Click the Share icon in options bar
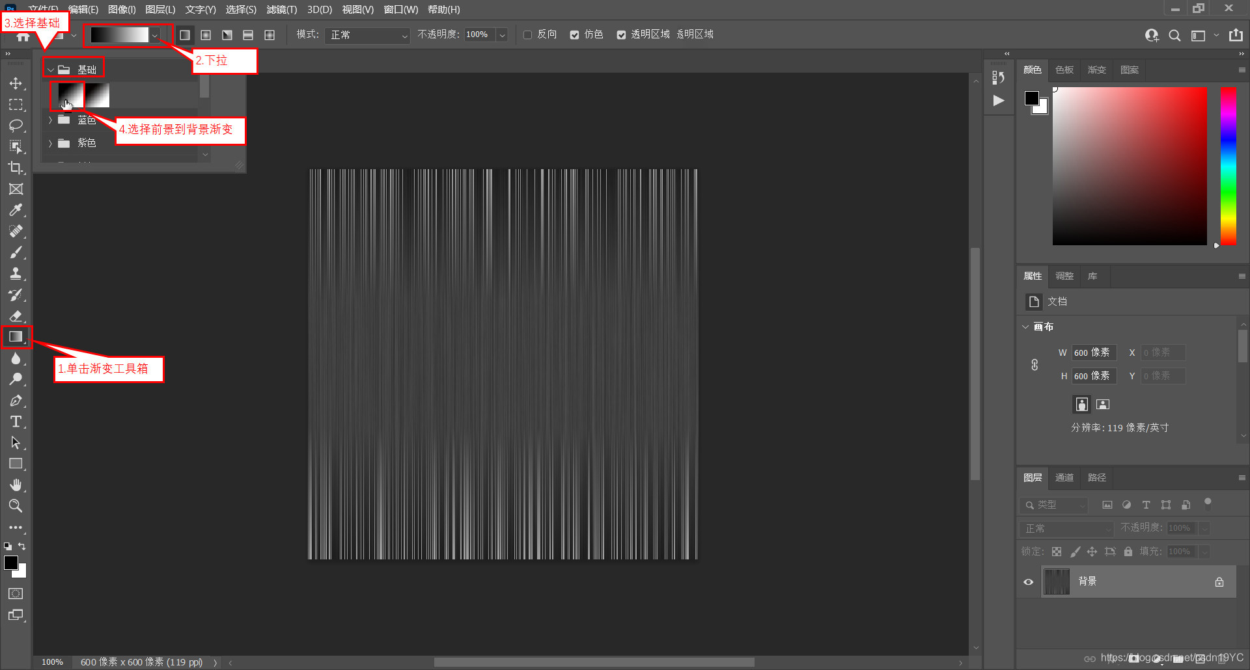Screen dimensions: 1250x670 tap(1236, 35)
